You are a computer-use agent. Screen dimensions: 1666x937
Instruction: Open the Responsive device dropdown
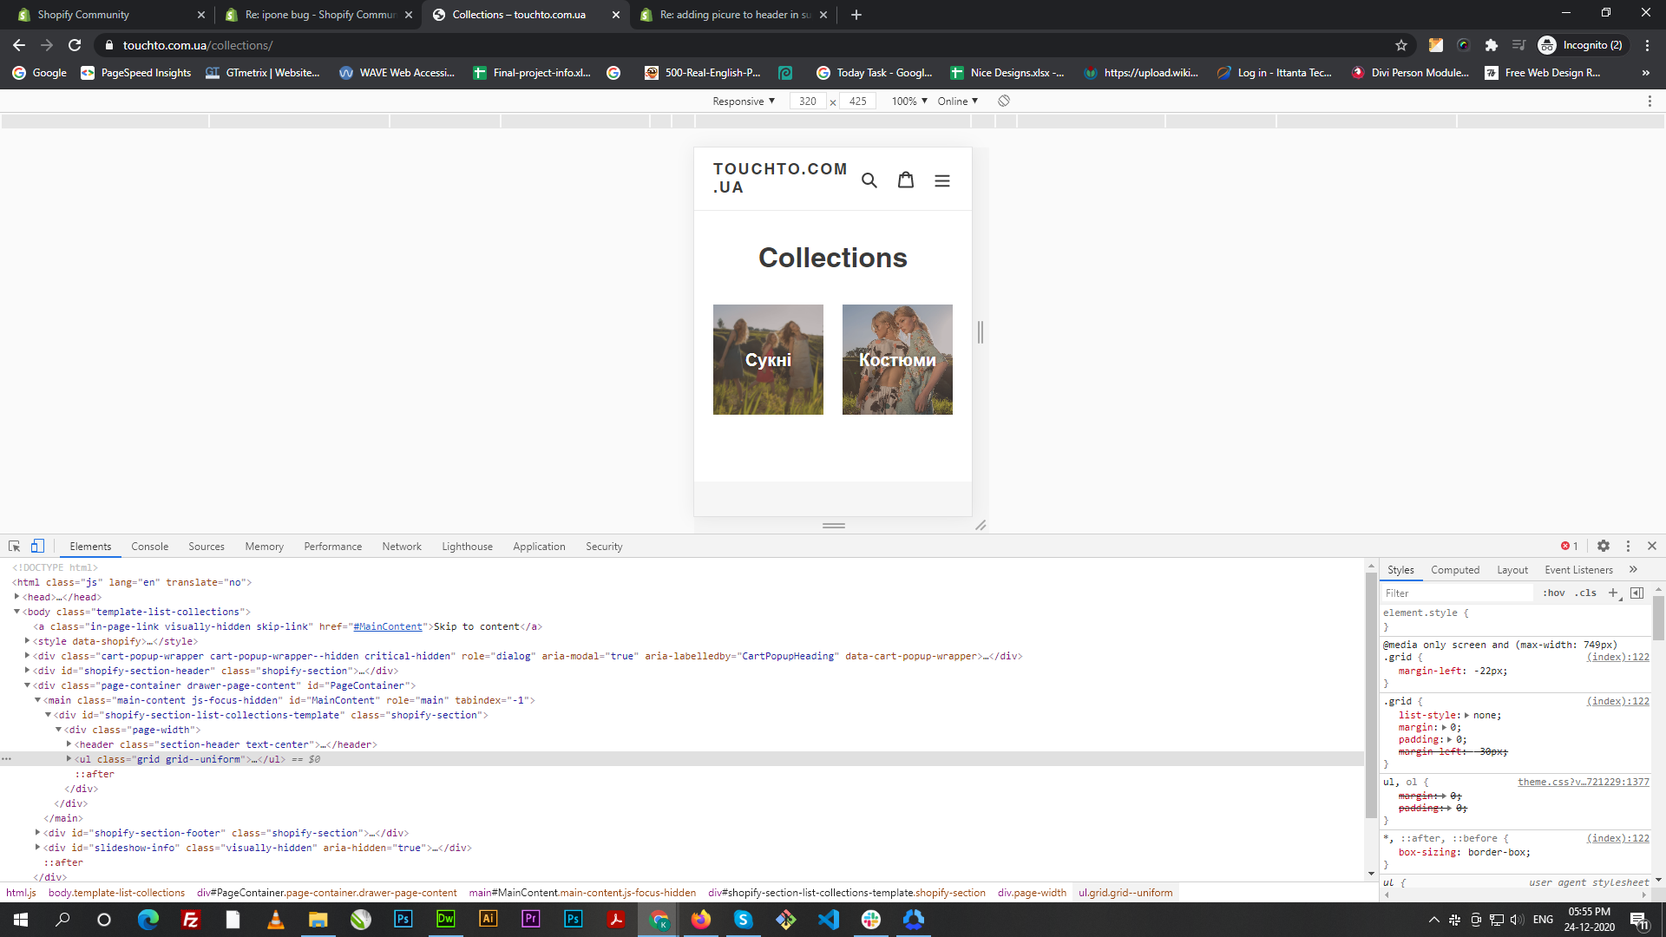[744, 101]
